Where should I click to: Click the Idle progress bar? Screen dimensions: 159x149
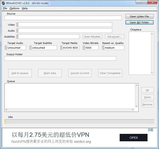79,122
